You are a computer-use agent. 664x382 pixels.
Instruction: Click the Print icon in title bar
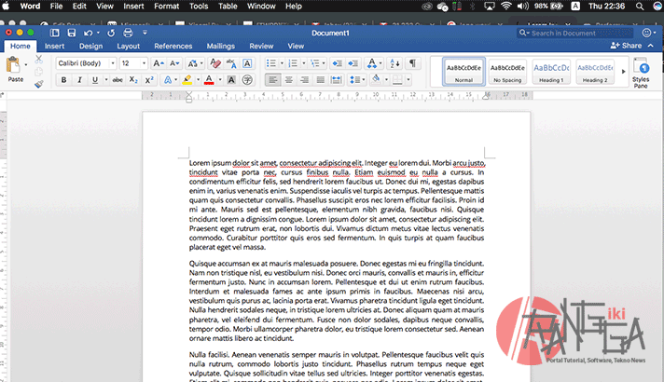(x=127, y=33)
